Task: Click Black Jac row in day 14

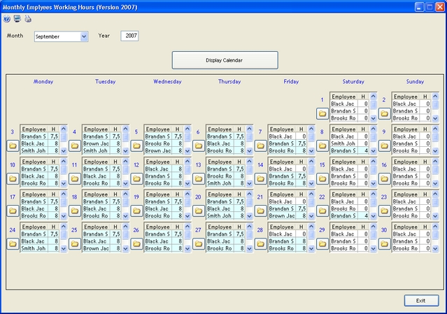Action: pyautogui.click(x=288, y=169)
